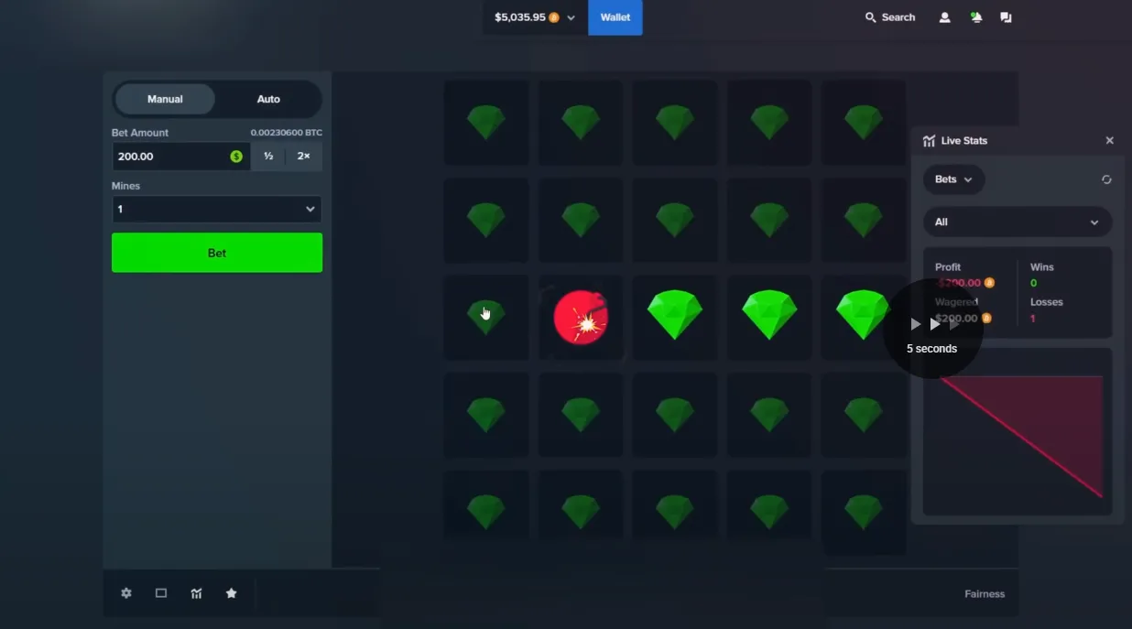This screenshot has height=629, width=1132.
Task: Click the middle gem tile in the fourth row
Action: [x=675, y=415]
